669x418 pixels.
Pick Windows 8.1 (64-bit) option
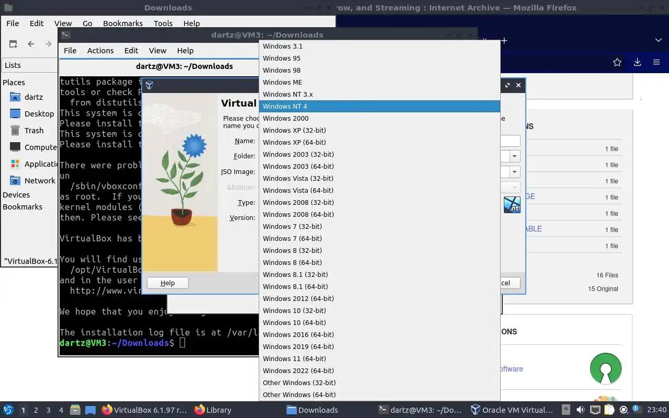(x=379, y=286)
